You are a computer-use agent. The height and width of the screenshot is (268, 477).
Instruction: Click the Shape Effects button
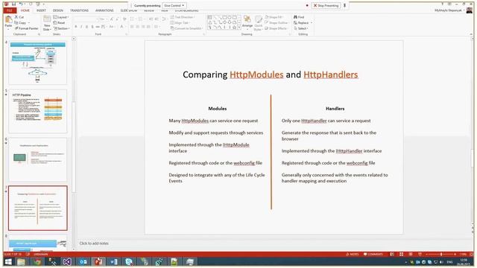pyautogui.click(x=276, y=28)
